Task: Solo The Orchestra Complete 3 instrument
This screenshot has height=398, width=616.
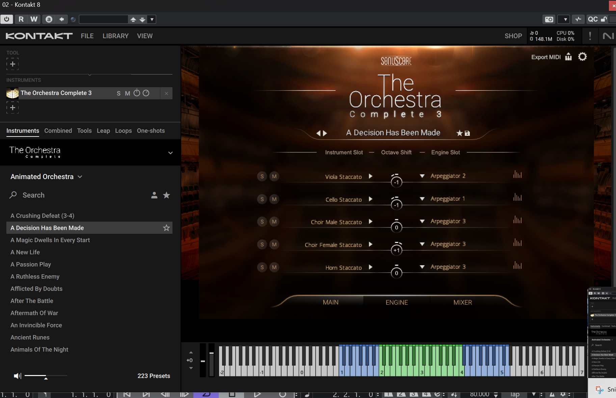Action: [118, 93]
